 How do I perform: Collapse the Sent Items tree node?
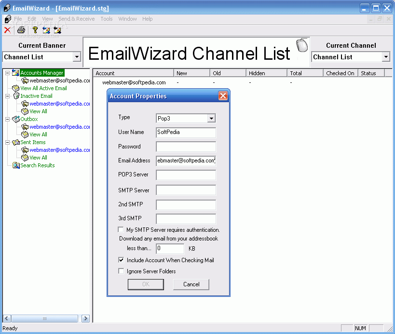tap(8, 143)
